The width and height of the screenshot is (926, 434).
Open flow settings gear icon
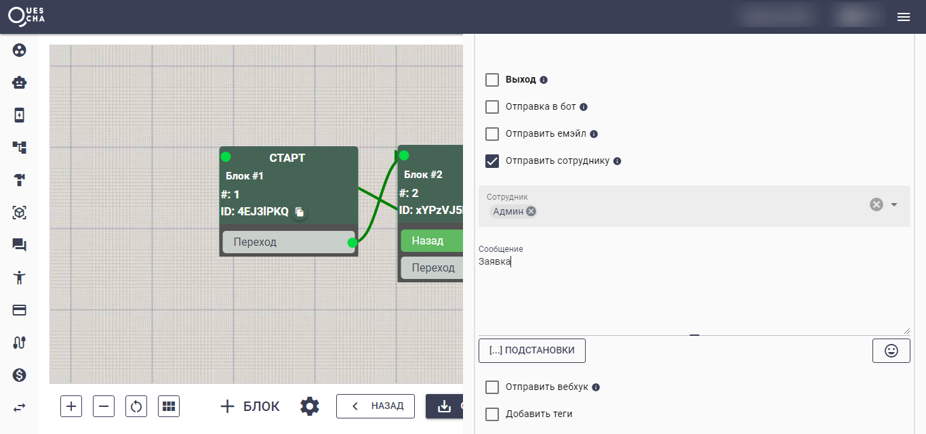310,406
